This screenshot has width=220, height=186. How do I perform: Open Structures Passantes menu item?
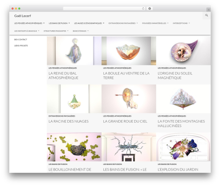[55, 31]
